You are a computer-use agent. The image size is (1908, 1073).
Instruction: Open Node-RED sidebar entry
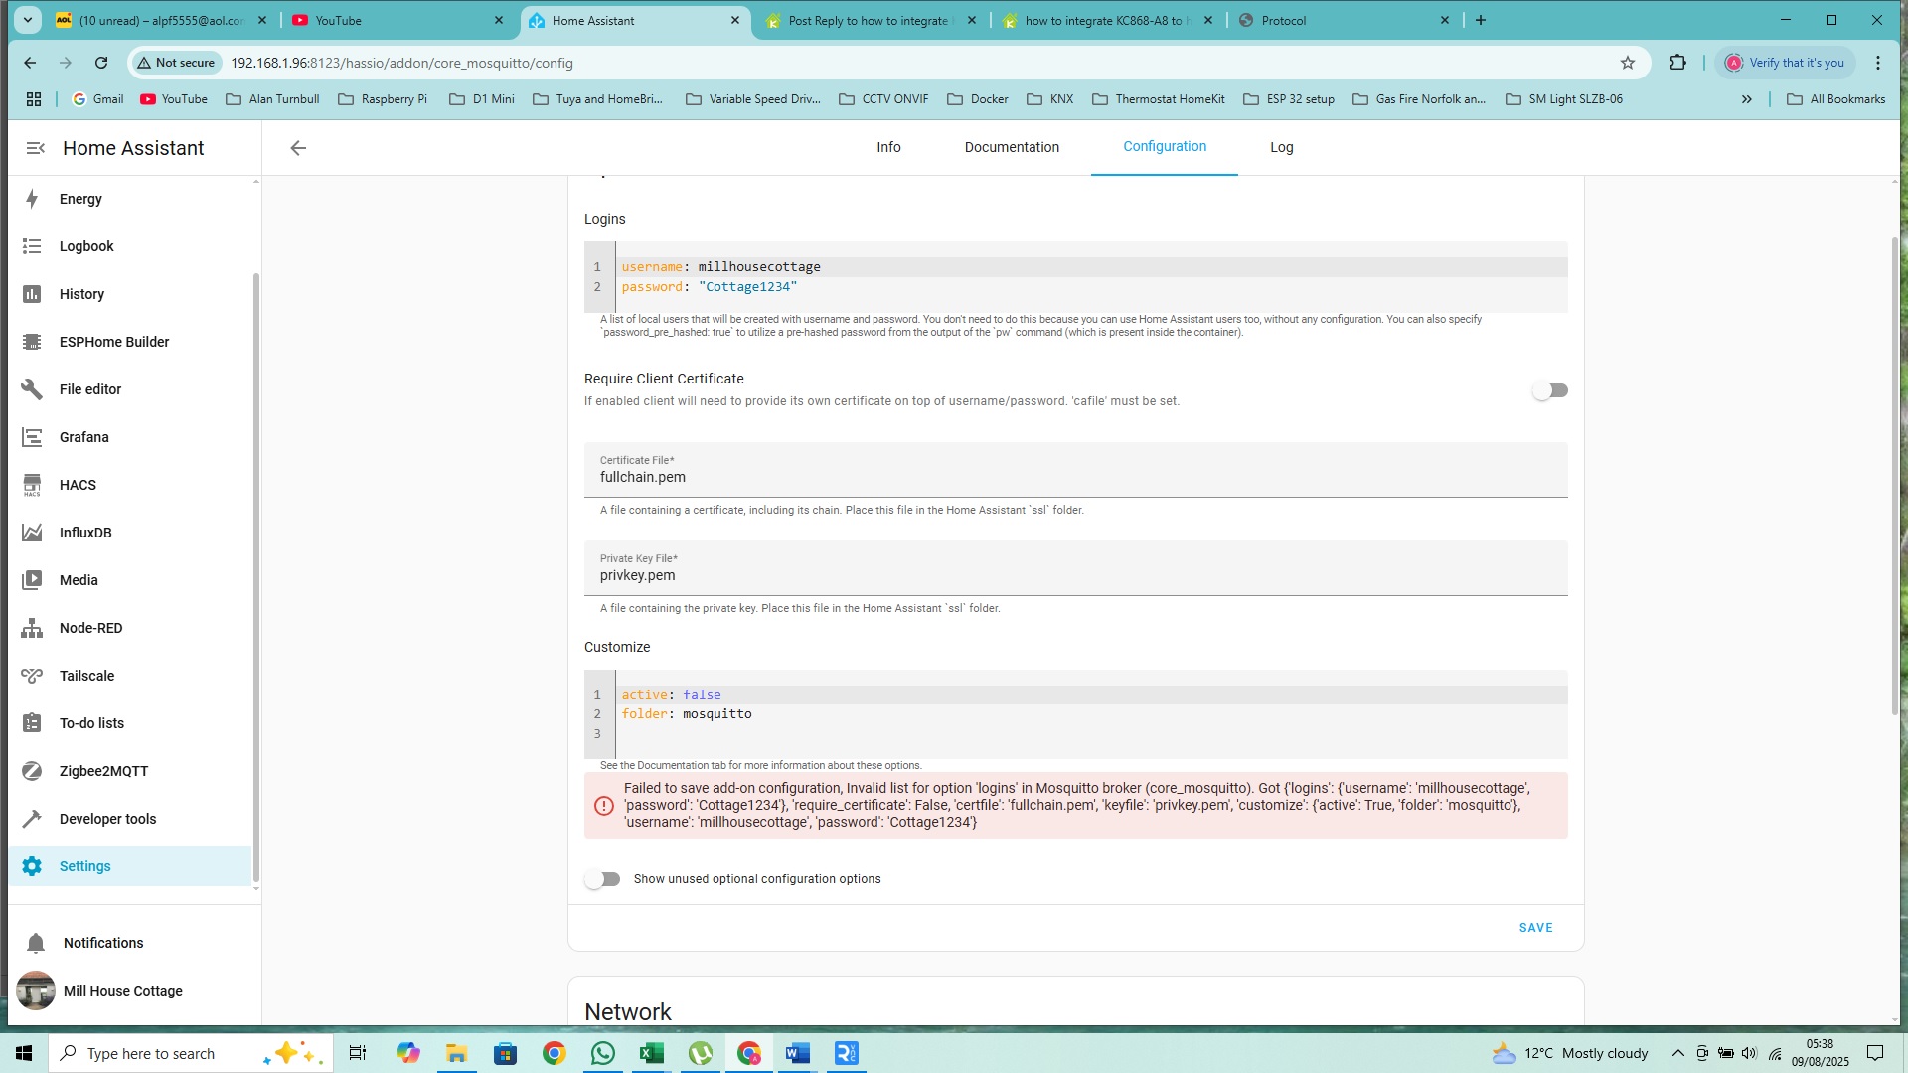coord(90,628)
